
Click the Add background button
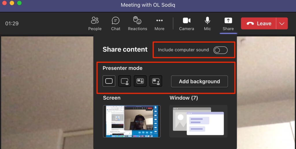pos(199,81)
